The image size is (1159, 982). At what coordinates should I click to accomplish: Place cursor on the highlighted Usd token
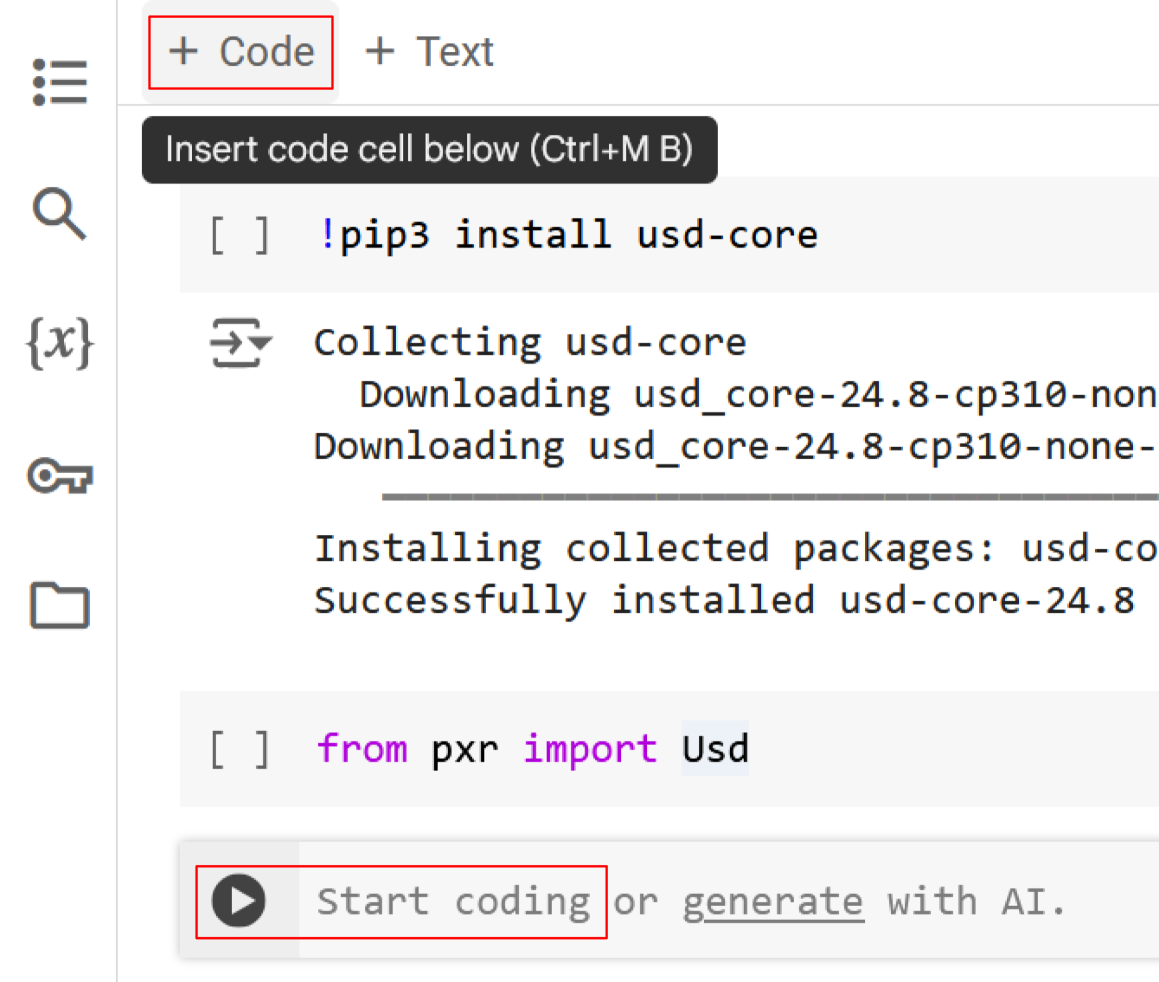(x=715, y=749)
